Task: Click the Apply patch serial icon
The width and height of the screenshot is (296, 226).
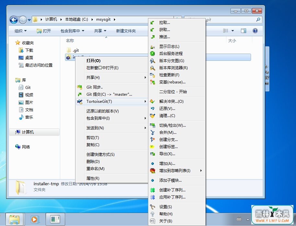Action: pos(152,197)
